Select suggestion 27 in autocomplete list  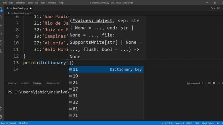[106, 89]
